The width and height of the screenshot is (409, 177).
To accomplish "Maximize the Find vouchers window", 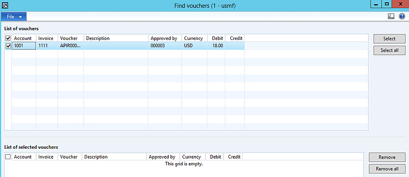I will 387,4.
